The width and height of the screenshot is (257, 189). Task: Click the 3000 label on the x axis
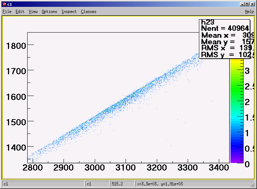coord(95,168)
